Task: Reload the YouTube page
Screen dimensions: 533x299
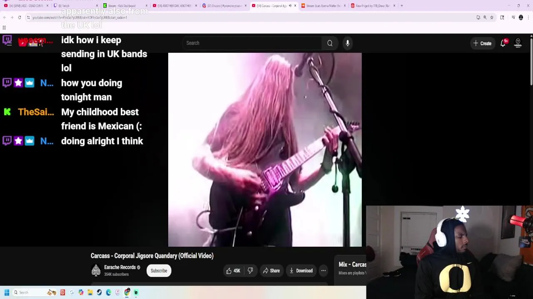Action: 20,17
